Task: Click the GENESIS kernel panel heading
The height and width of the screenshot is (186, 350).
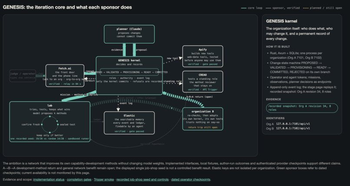Action: pos(281,21)
